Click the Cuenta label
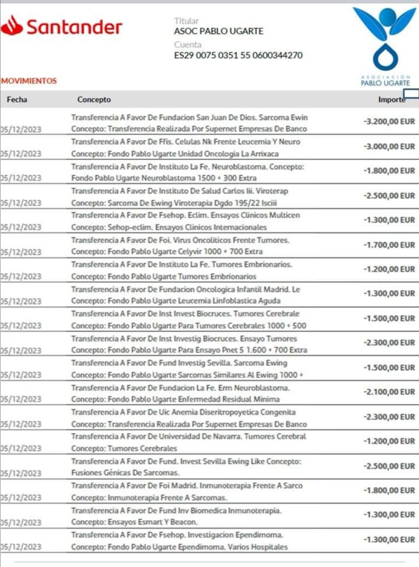Image resolution: width=419 pixels, height=567 pixels. pos(188,45)
